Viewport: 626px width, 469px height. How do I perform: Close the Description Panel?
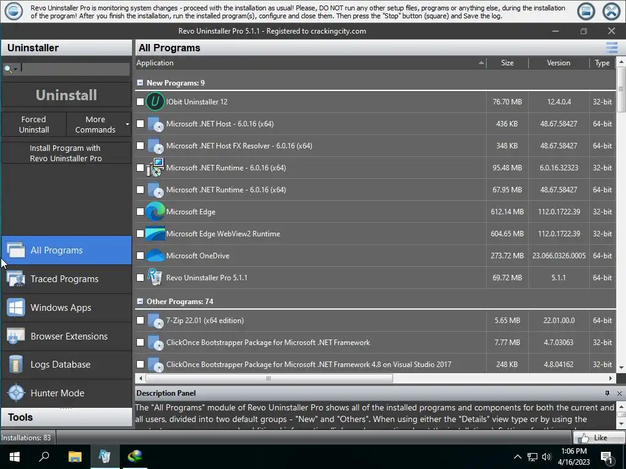(619, 393)
